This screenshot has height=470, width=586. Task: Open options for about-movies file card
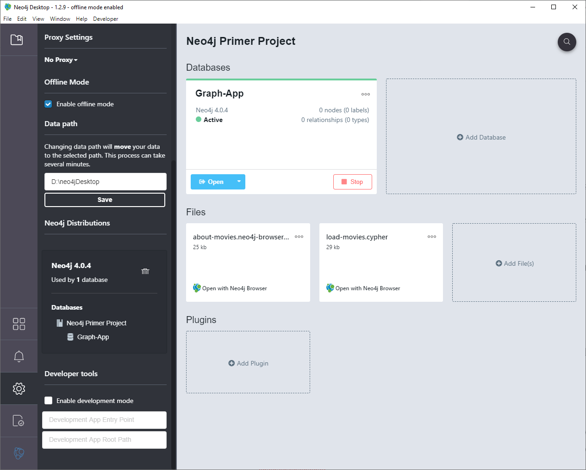click(x=299, y=236)
